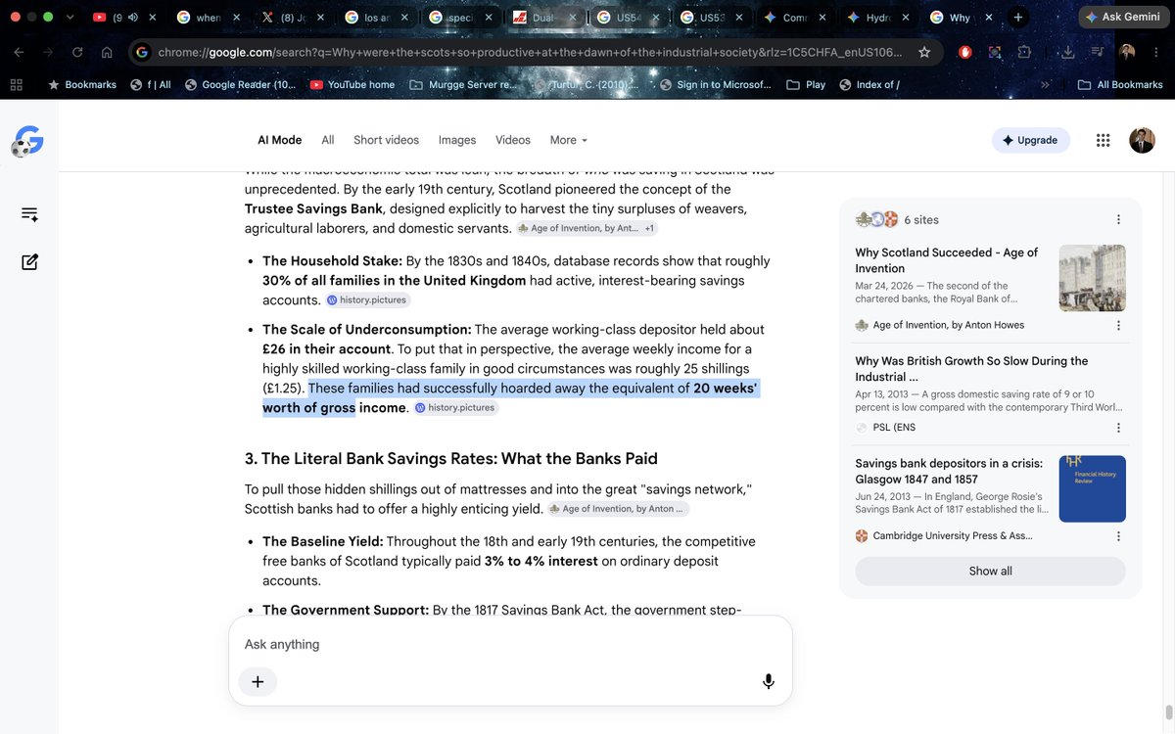Open a new tab with the plus button
The height and width of the screenshot is (734, 1175).
click(1019, 18)
